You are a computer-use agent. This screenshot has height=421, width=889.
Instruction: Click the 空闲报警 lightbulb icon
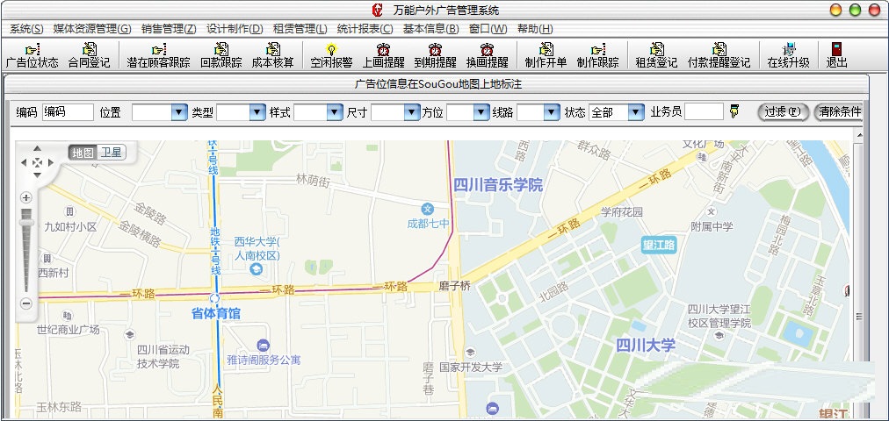tap(331, 50)
